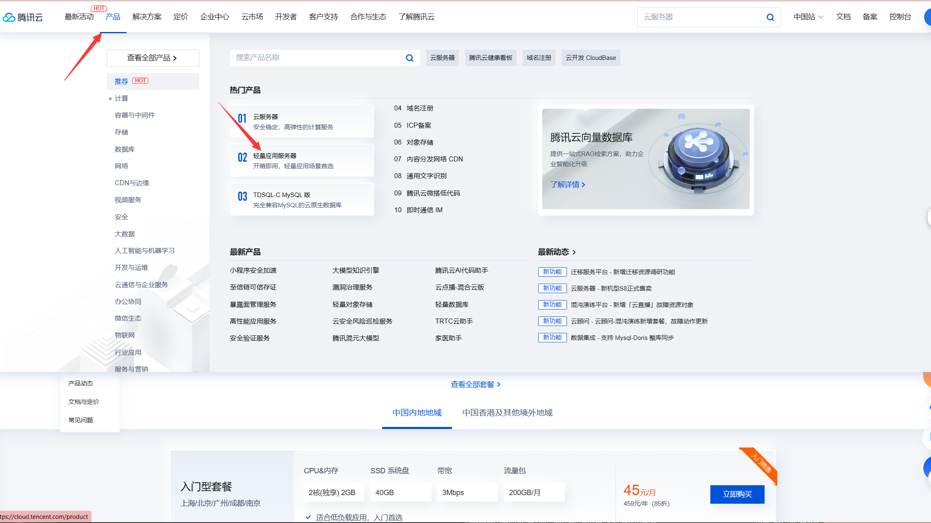Click the 腾讯云向量数据库 banner image
Viewport: 931px width, 523px height.
[x=646, y=159]
